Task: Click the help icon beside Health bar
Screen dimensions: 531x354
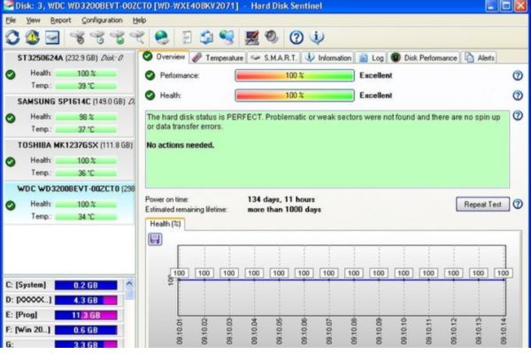Action: coord(518,96)
